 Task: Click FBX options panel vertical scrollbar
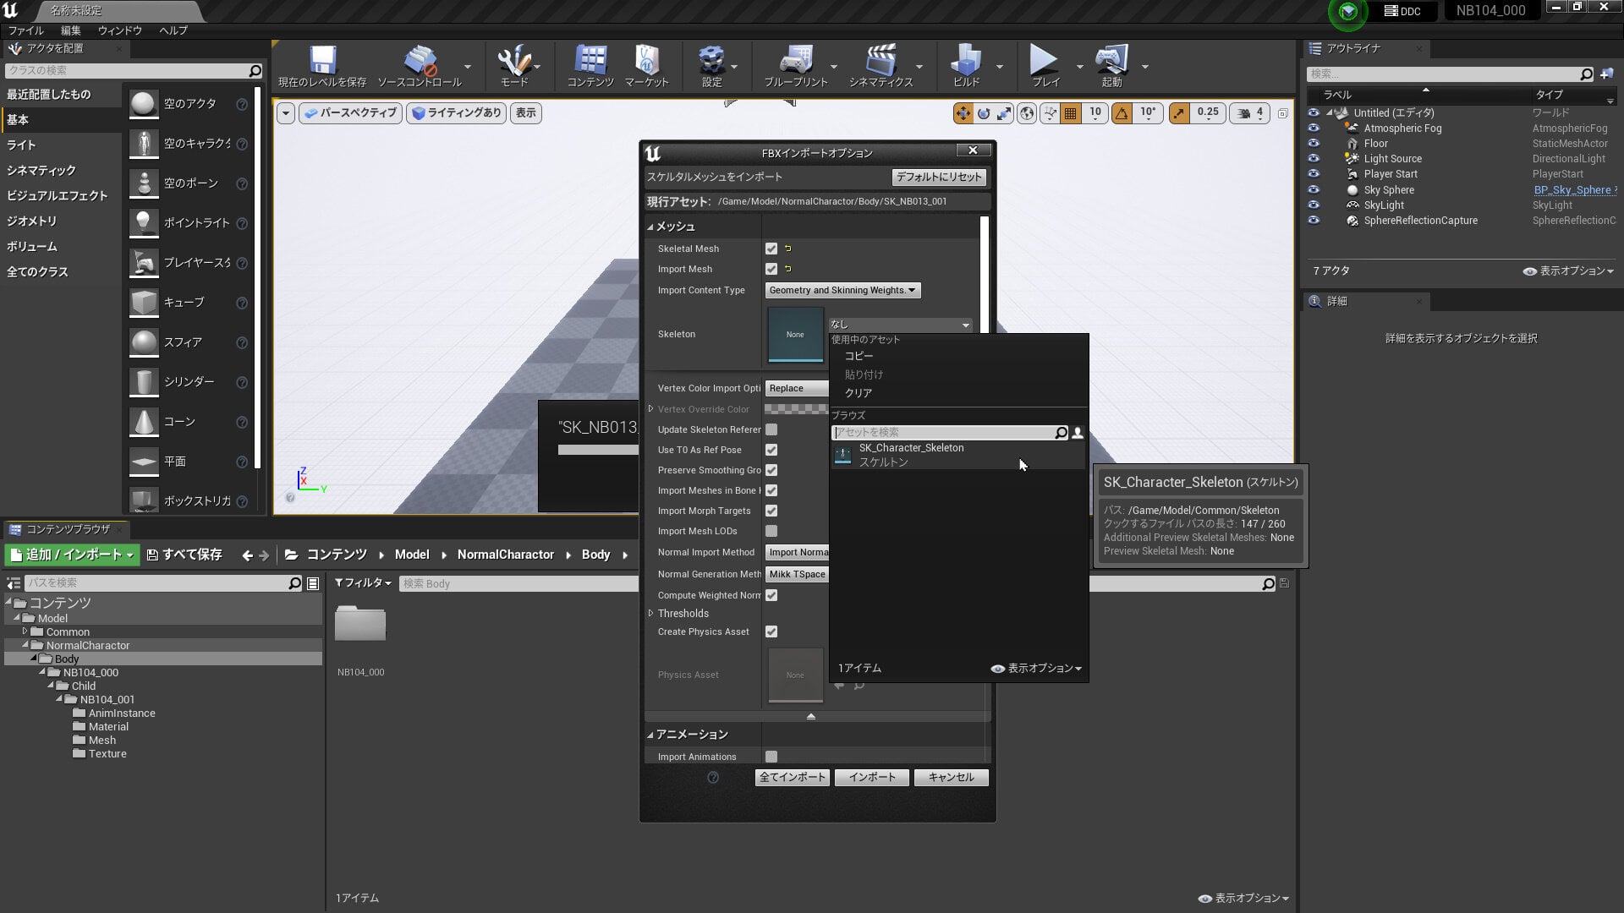pos(985,275)
